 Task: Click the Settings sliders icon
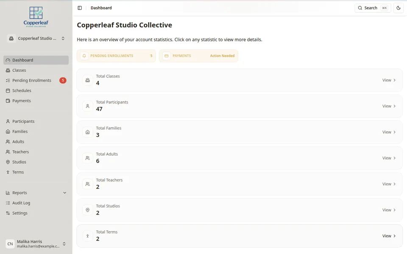click(x=8, y=213)
